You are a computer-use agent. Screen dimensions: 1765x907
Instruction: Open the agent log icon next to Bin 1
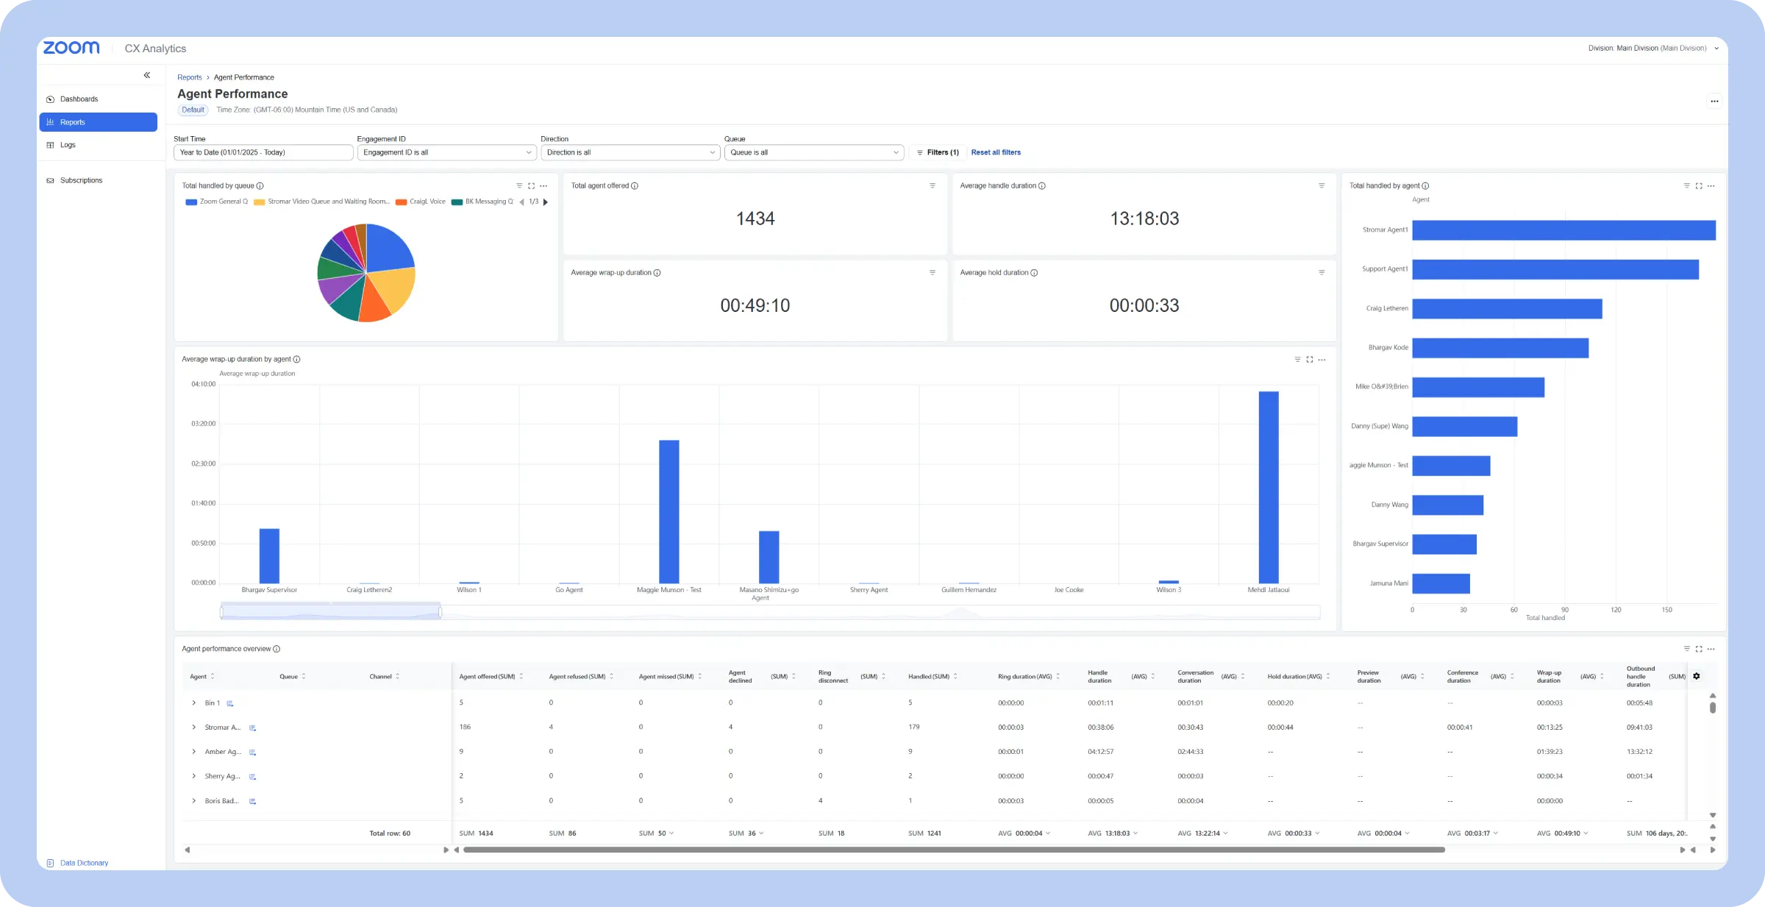230,703
